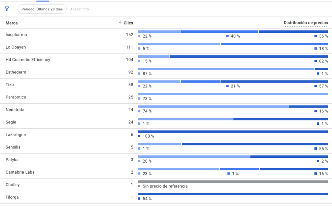Viewport: 332px width, 206px height.
Task: Click the 152 clicks value for Isispharma
Action: [130, 35]
